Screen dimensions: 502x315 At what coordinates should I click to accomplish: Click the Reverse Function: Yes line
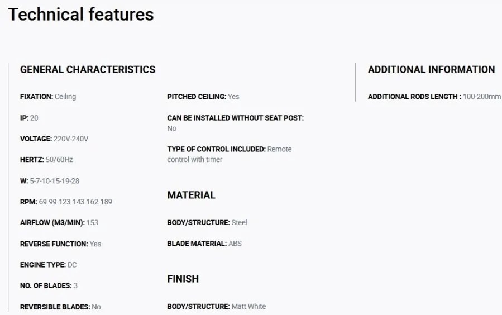(x=60, y=244)
